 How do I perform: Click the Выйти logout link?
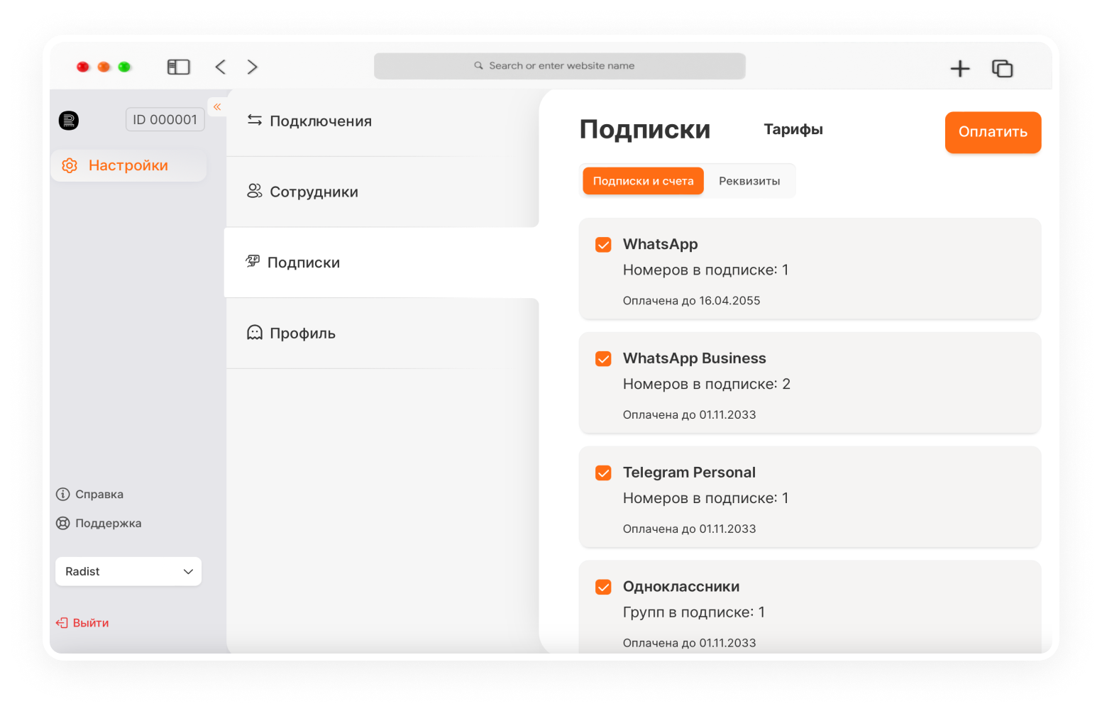click(91, 623)
